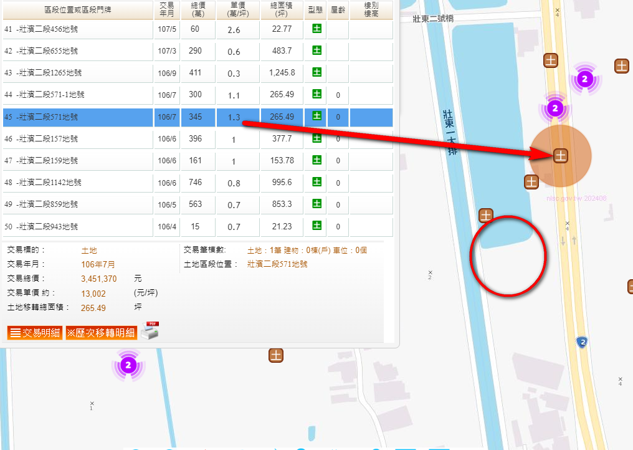Open the 交易明細 button
This screenshot has height=450, width=633.
tap(35, 333)
